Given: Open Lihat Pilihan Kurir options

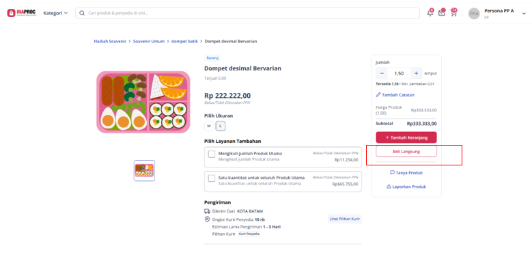Looking at the screenshot, I should (345, 219).
